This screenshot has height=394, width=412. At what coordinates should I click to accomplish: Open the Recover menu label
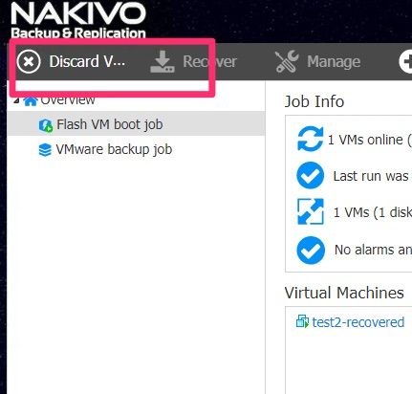(x=210, y=61)
